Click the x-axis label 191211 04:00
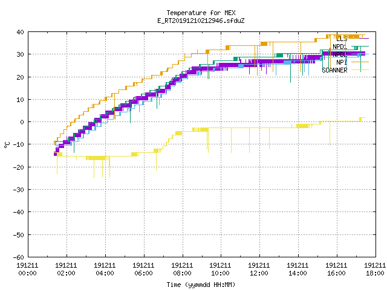 tap(105, 269)
